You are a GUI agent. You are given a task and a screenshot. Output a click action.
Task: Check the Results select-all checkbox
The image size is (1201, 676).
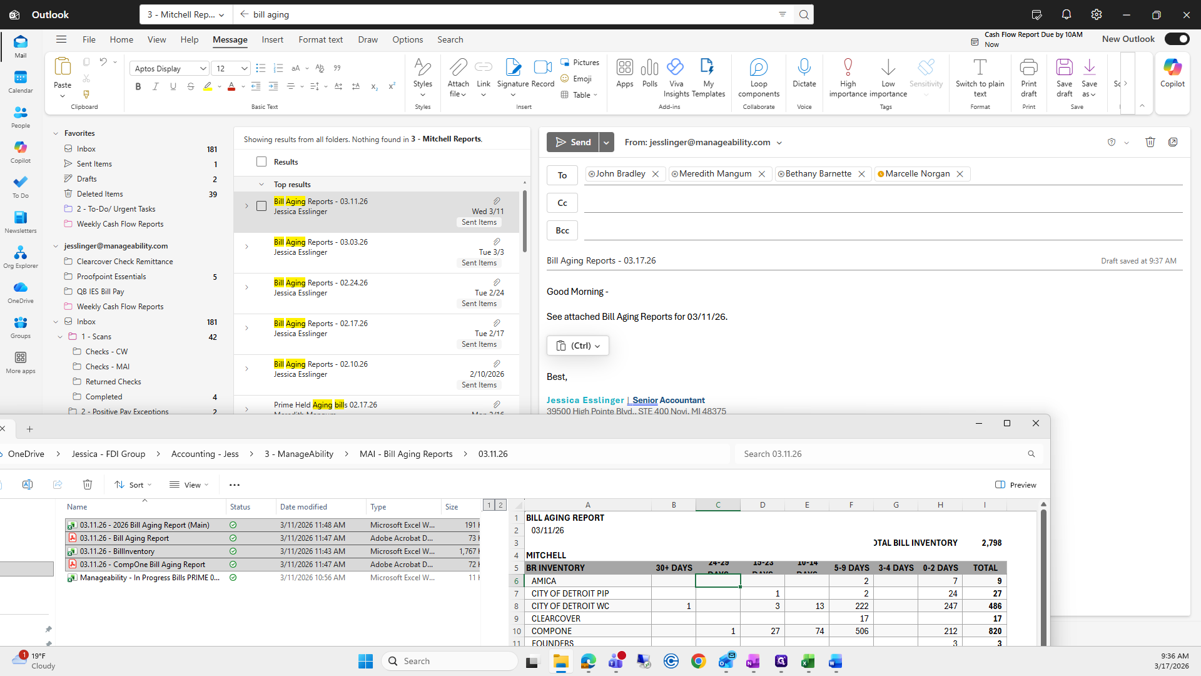261,162
